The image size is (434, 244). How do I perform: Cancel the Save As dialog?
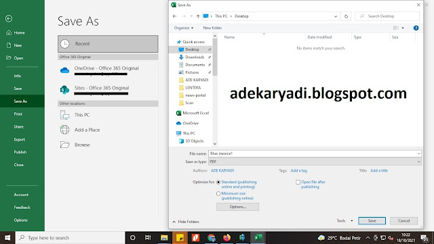[404, 221]
